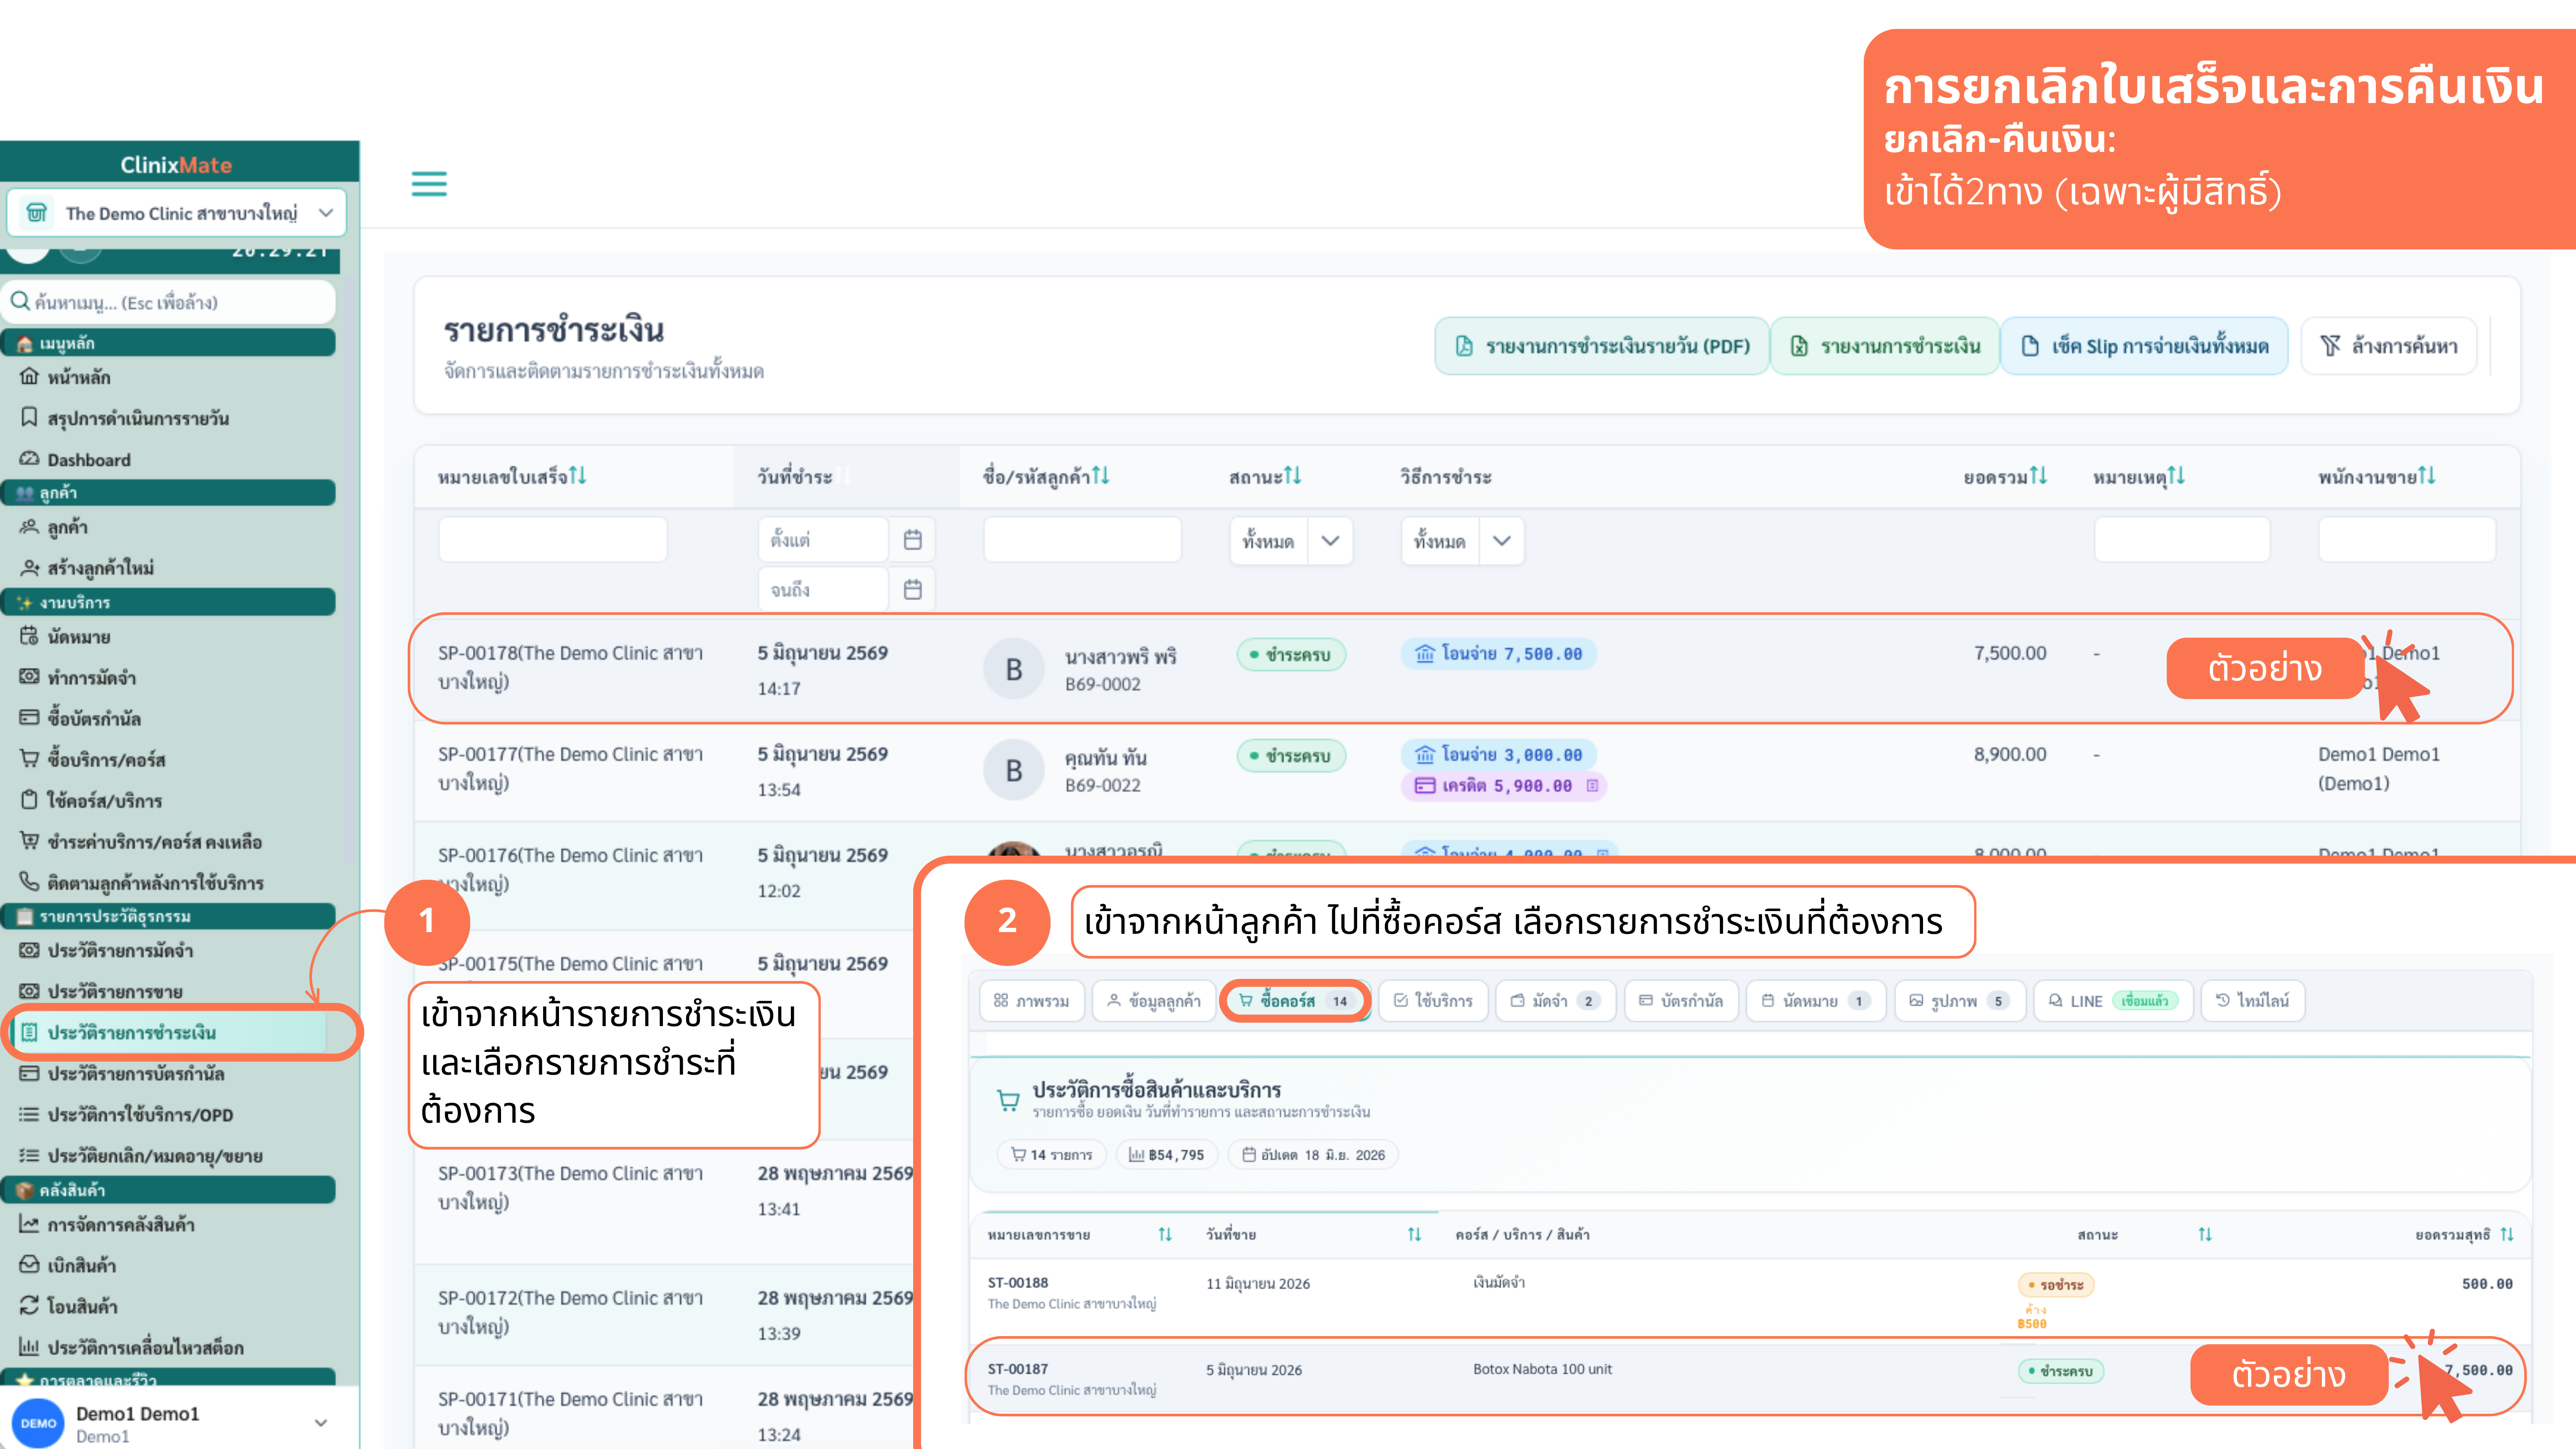
Task: Open The Demo Clinic branch dropdown
Action: [176, 213]
